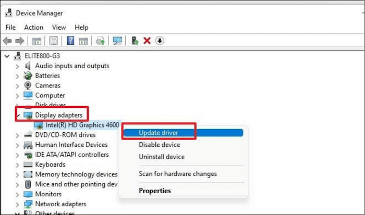
Task: Expand the Network adapters chevron
Action: coord(17,205)
